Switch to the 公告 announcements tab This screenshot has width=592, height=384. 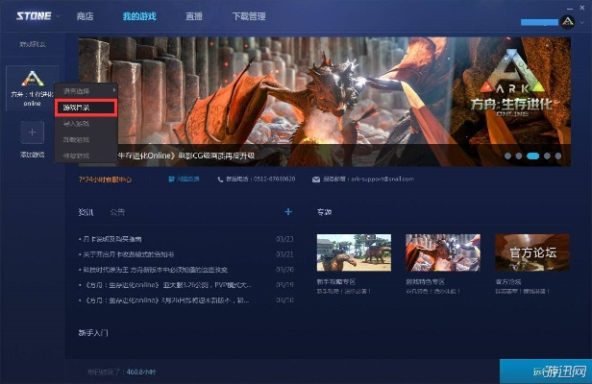117,212
